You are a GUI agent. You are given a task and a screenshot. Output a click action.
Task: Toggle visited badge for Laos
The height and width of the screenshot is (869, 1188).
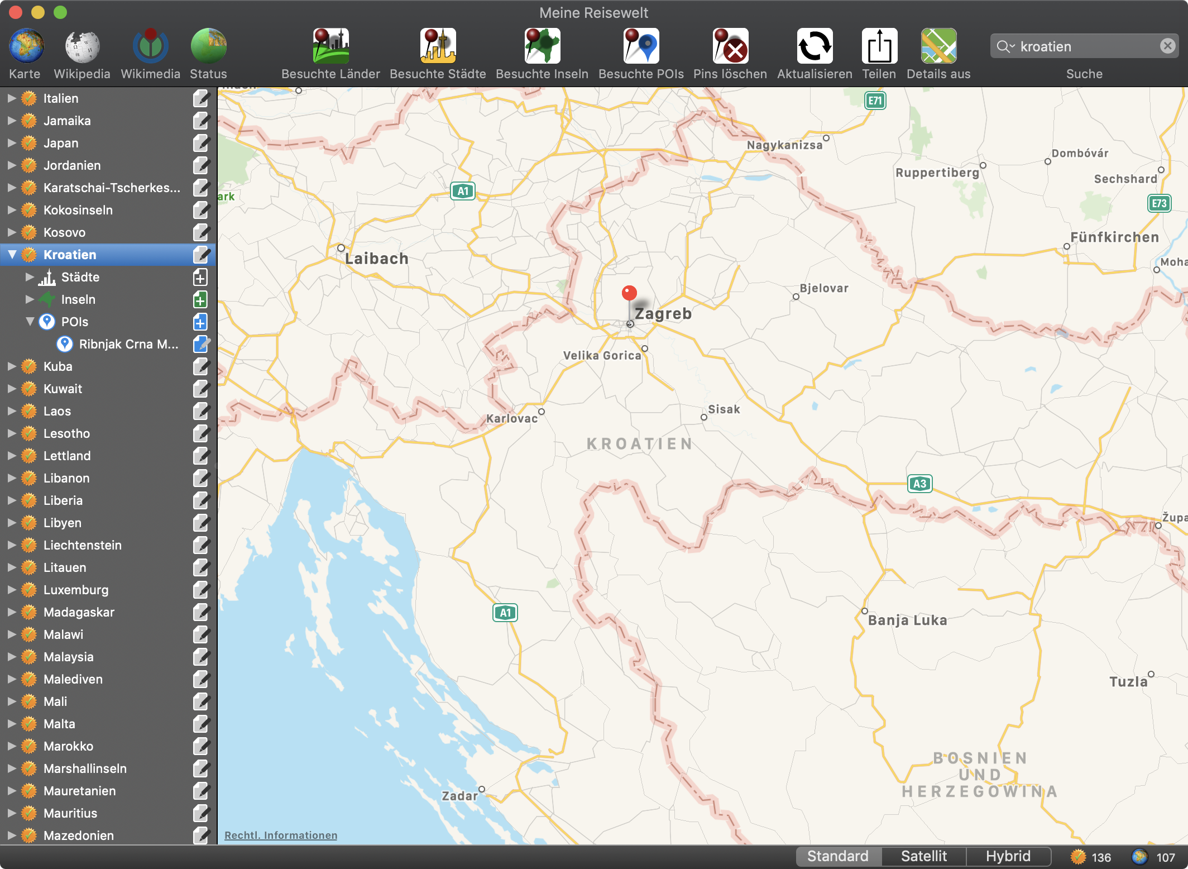29,411
